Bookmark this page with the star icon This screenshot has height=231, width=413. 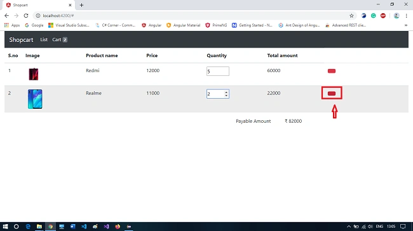click(351, 16)
